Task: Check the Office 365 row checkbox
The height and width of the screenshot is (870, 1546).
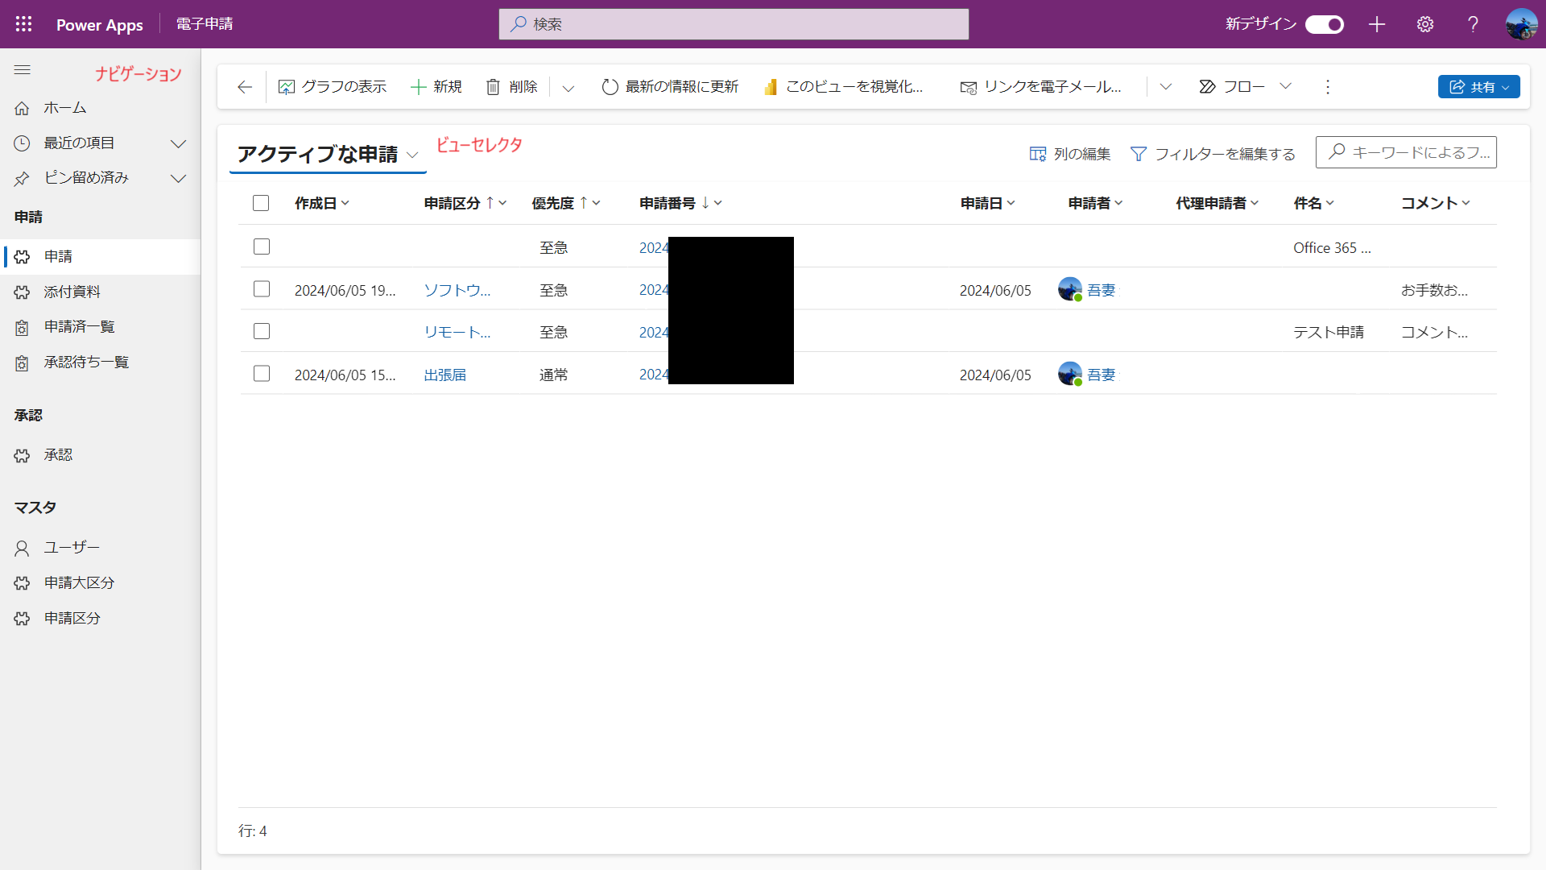Action: click(x=262, y=246)
